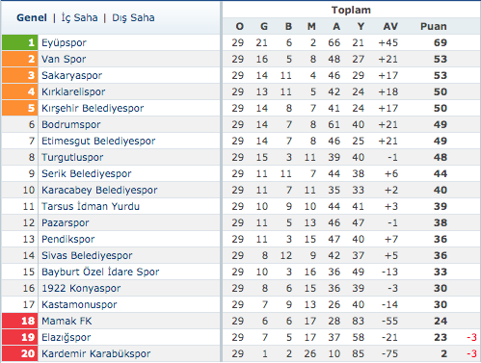The image size is (481, 363).
Task: Click the Sakaryaspor team name
Action: (71, 75)
